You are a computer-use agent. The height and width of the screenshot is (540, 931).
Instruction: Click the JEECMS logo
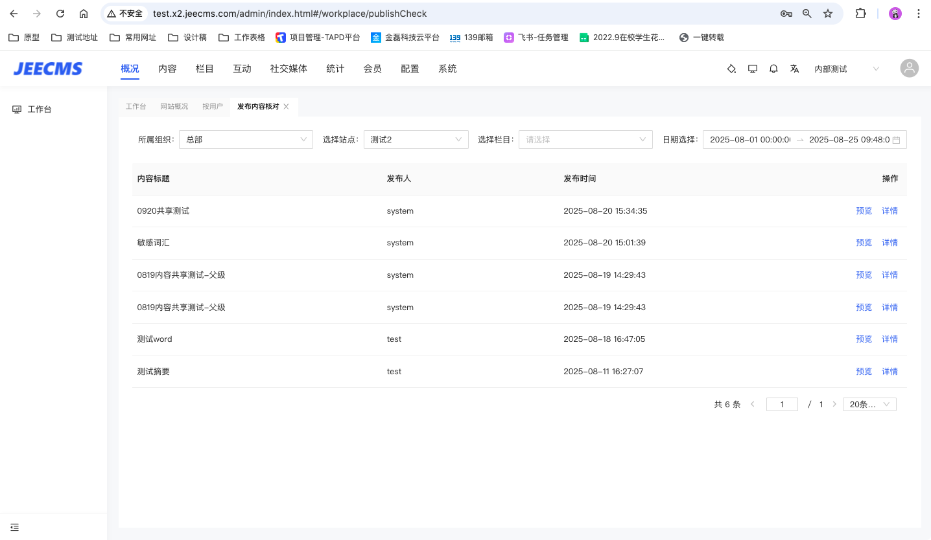tap(48, 69)
